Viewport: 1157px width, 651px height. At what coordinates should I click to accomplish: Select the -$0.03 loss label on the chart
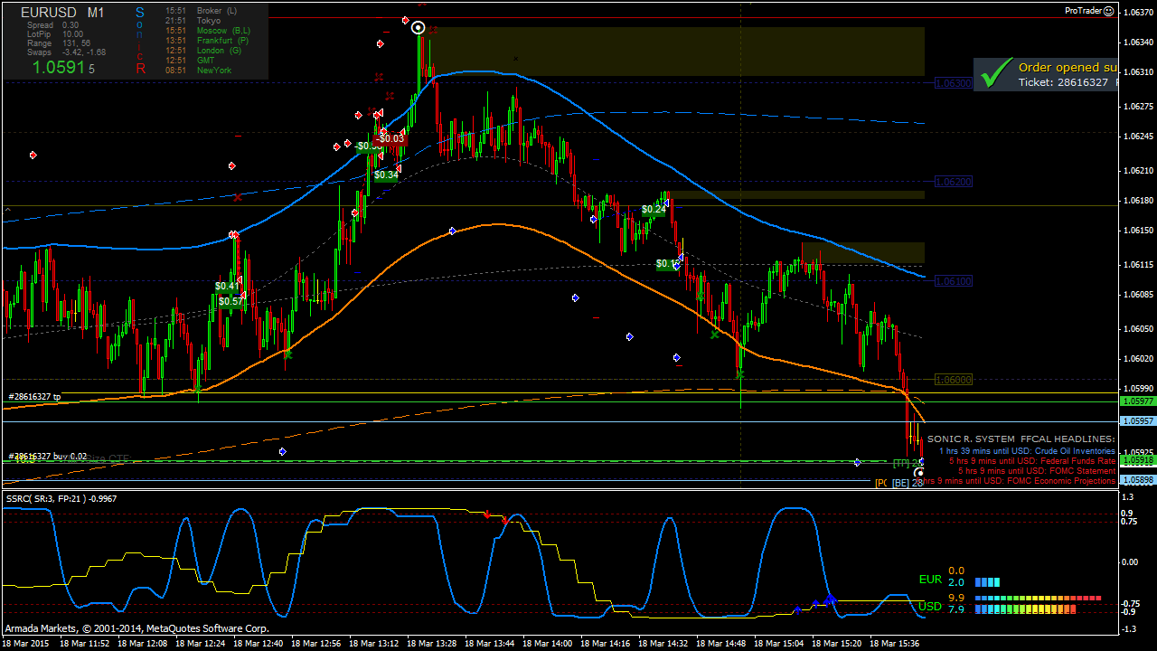391,139
